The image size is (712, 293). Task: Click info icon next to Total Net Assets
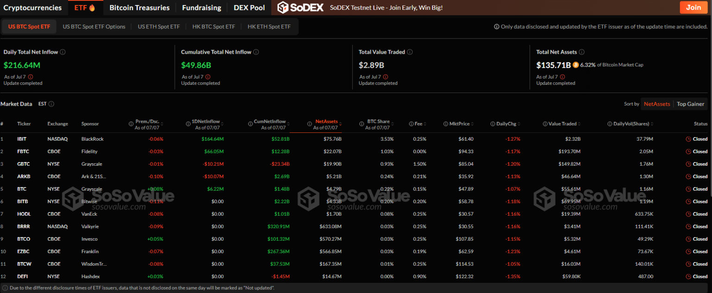[x=582, y=52]
